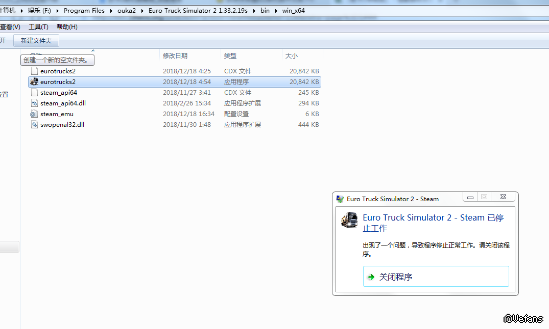This screenshot has height=329, width=549.
Task: Expand arrow after ouka2 in address bar
Action: coord(142,11)
